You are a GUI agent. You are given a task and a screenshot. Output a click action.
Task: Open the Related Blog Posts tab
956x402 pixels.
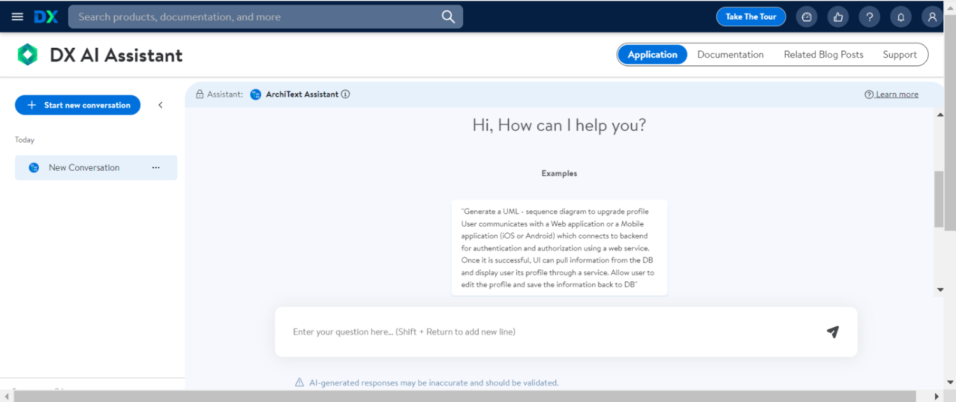tap(823, 55)
